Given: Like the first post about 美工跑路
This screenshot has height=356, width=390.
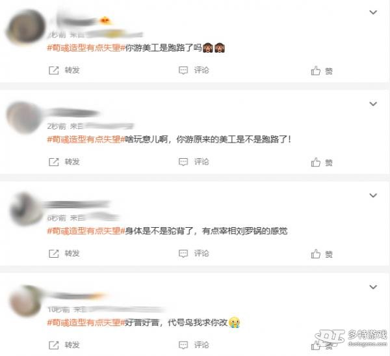Looking at the screenshot, I should [316, 71].
